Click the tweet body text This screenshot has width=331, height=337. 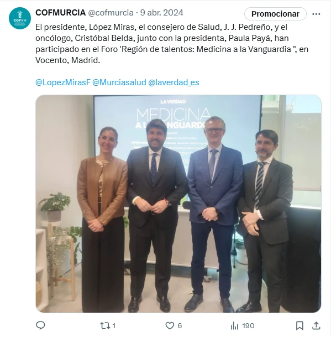172,44
